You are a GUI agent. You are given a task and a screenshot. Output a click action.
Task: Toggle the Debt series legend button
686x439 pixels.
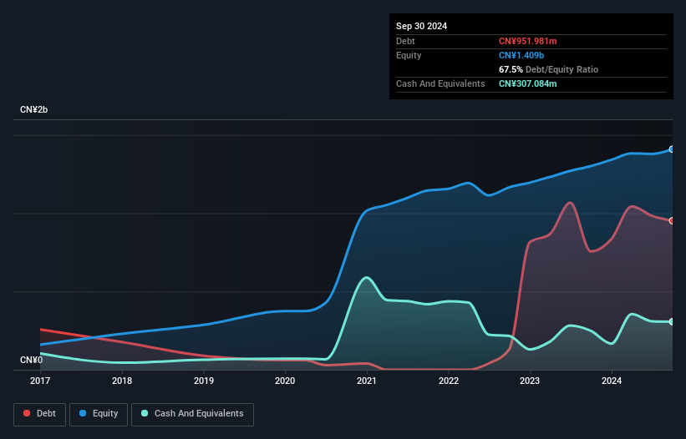tap(40, 414)
